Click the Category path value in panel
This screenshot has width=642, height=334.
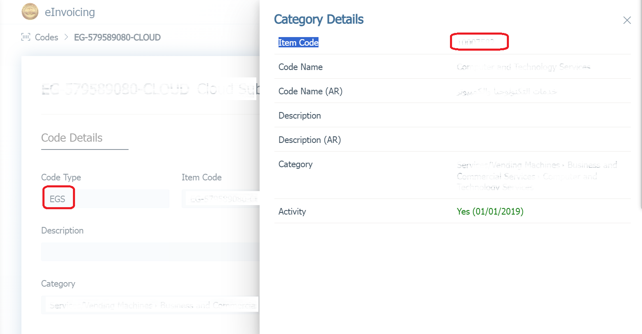pyautogui.click(x=536, y=176)
